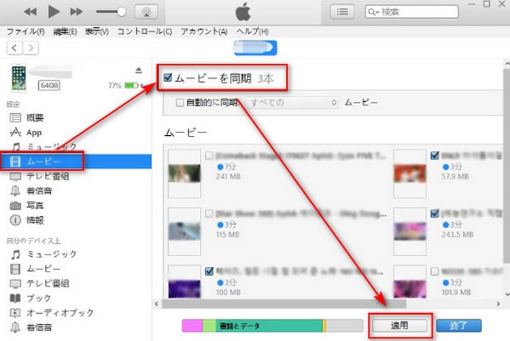Select the 写真 camera icon in sidebar
Screen dimensions: 510x341
15,205
